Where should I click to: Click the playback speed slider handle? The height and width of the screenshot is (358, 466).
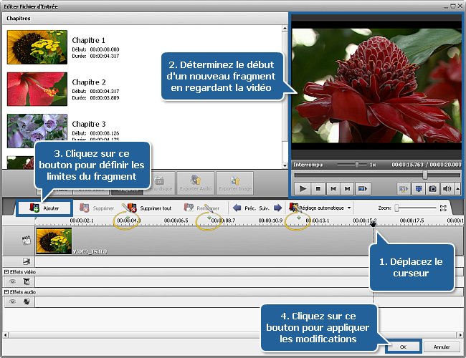point(356,165)
